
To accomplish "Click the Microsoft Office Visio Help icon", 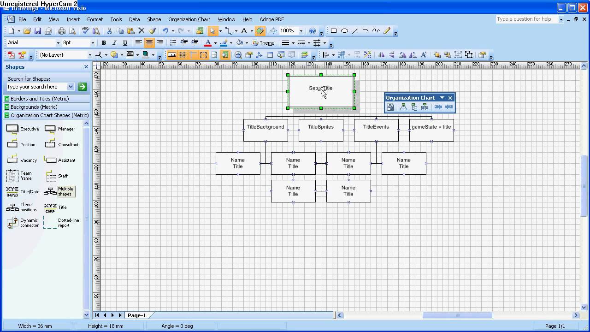I will pyautogui.click(x=313, y=31).
